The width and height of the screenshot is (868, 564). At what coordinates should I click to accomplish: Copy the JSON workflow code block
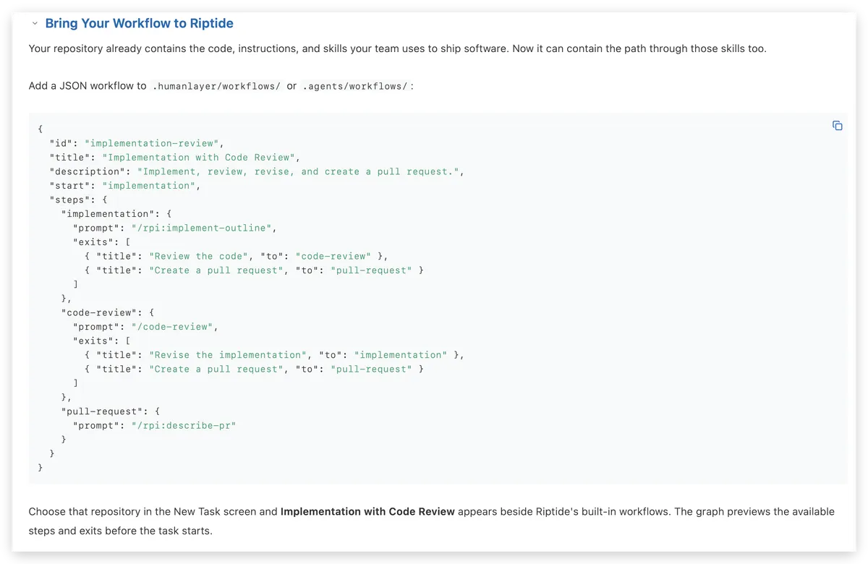point(837,126)
